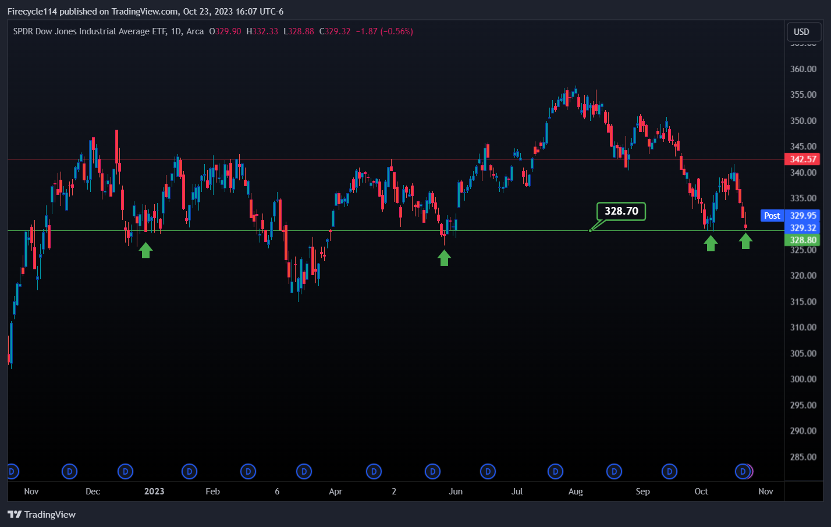Click the 335.00 price scale label

click(803, 198)
